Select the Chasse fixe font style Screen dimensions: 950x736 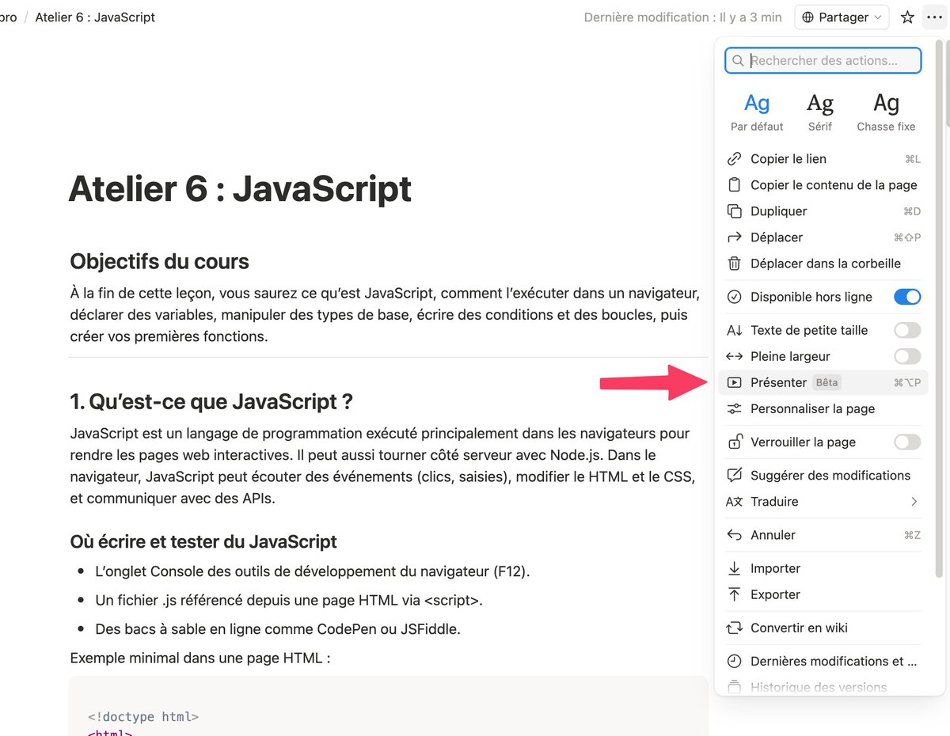coord(886,112)
